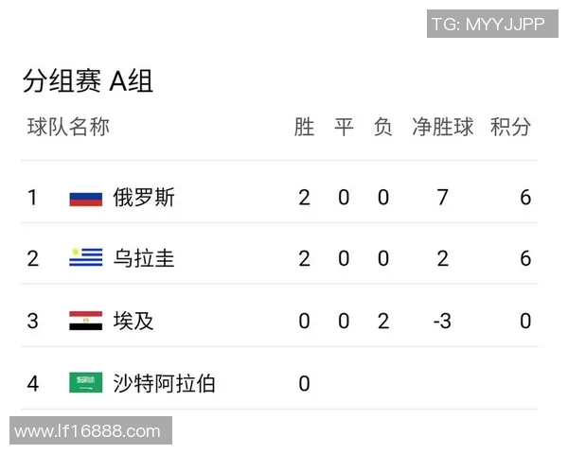Screen dimensions: 568x454
Task: Click the www.lf16888.com watermark link
Action: 88,432
